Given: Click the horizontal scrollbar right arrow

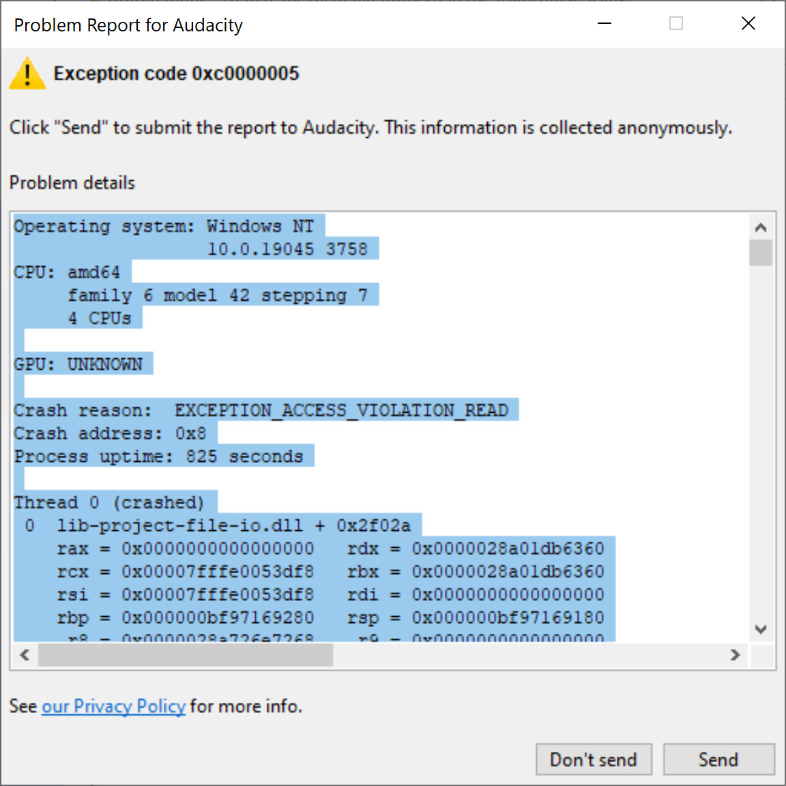Looking at the screenshot, I should coord(736,655).
